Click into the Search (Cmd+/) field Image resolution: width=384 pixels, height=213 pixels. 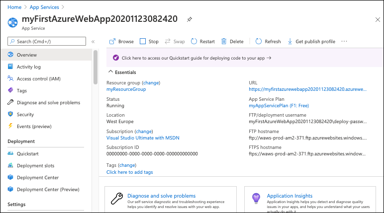point(47,41)
